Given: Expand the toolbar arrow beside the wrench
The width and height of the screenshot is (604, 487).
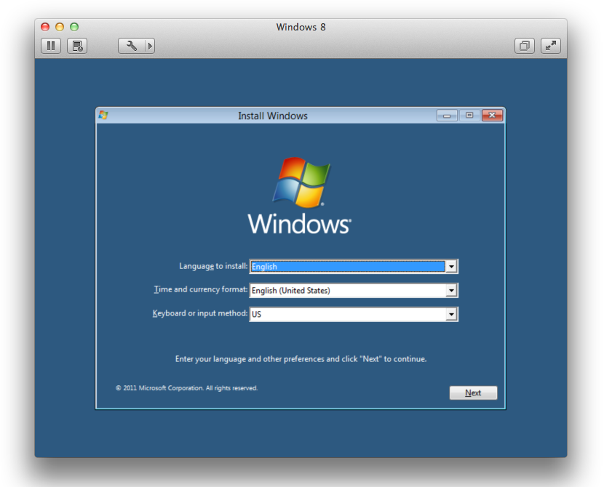Looking at the screenshot, I should coord(150,46).
